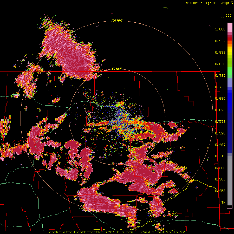Click the 0.5 DEG elevation text in the caption

click(x=125, y=232)
